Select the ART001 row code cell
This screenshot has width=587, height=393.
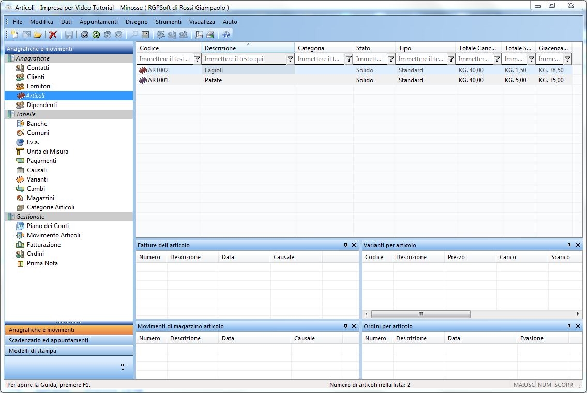(169, 80)
